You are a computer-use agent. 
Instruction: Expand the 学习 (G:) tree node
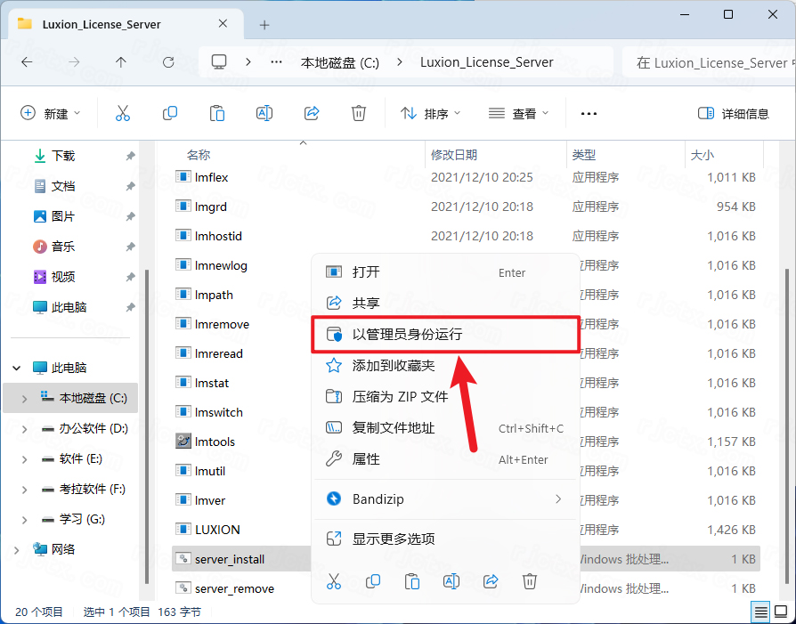coord(24,520)
